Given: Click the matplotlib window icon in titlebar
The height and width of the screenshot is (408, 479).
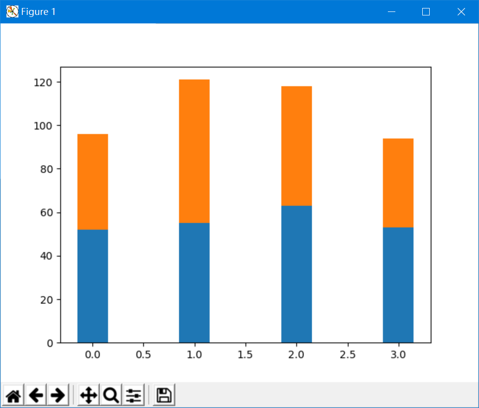Looking at the screenshot, I should tap(12, 11).
